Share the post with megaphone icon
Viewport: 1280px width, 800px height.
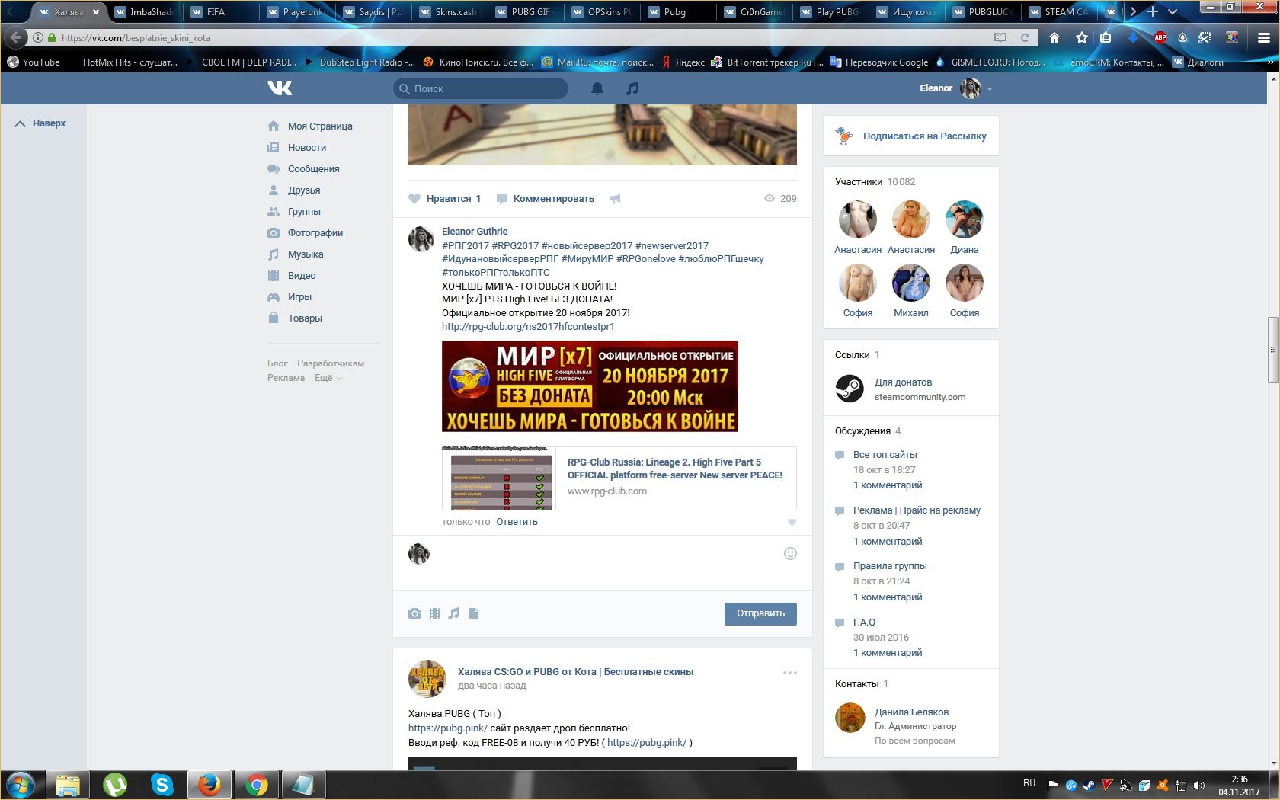pyautogui.click(x=615, y=199)
